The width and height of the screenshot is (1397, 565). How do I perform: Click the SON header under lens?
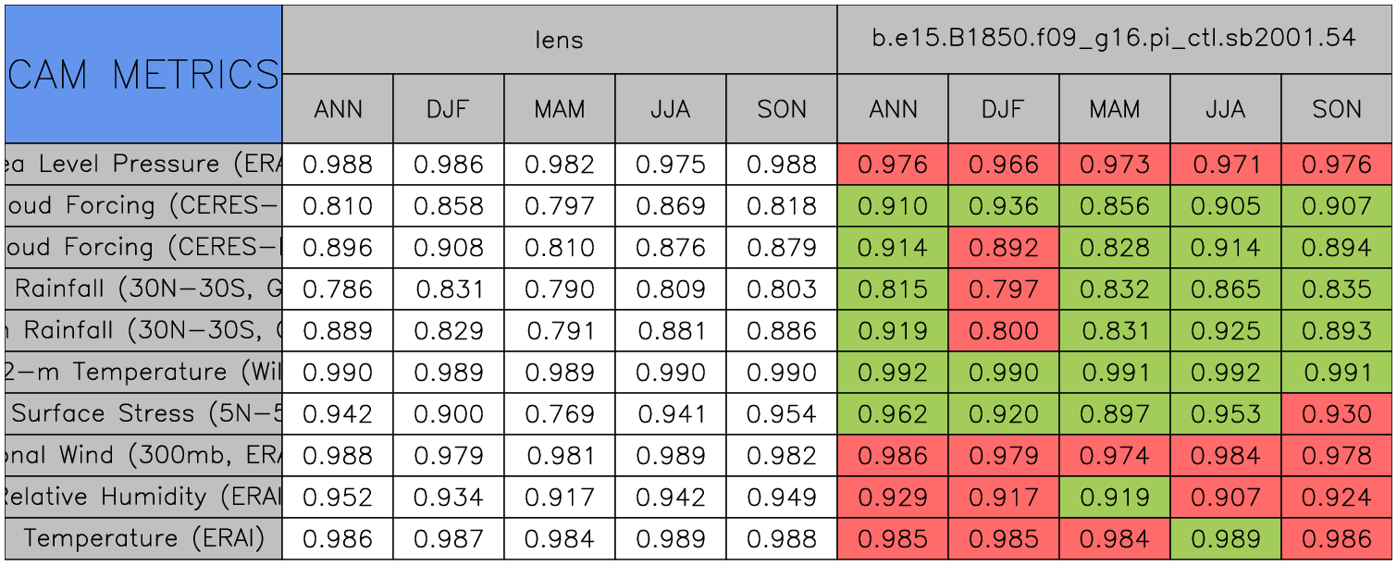coord(781,109)
